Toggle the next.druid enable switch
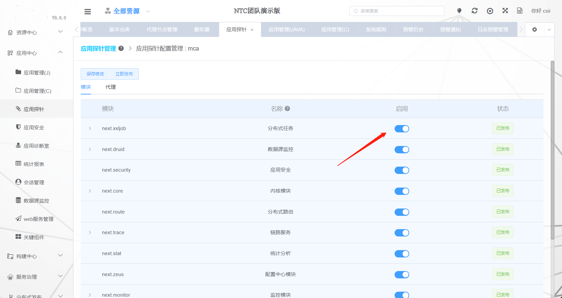This screenshot has height=298, width=562. point(402,150)
